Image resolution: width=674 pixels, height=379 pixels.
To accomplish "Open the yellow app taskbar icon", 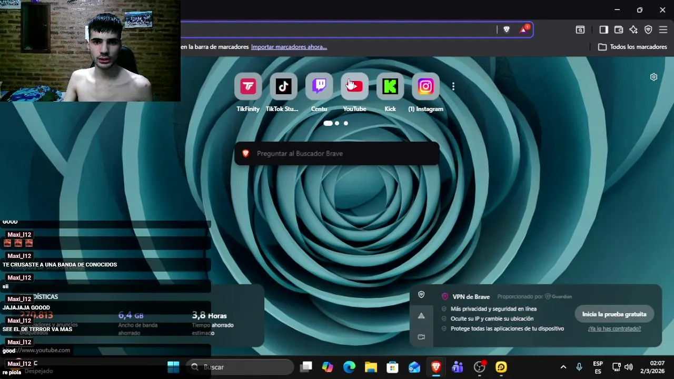I will (501, 367).
